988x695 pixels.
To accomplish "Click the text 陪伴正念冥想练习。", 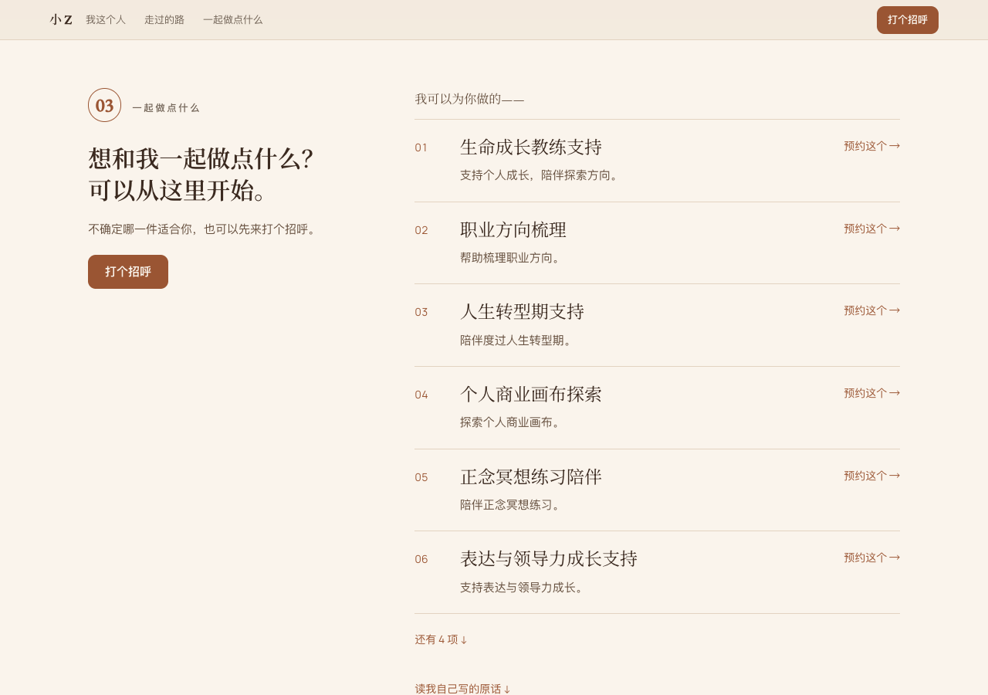I will click(x=512, y=505).
